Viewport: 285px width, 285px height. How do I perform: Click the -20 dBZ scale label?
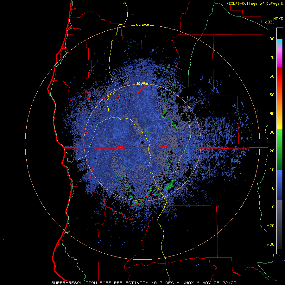point(271,226)
